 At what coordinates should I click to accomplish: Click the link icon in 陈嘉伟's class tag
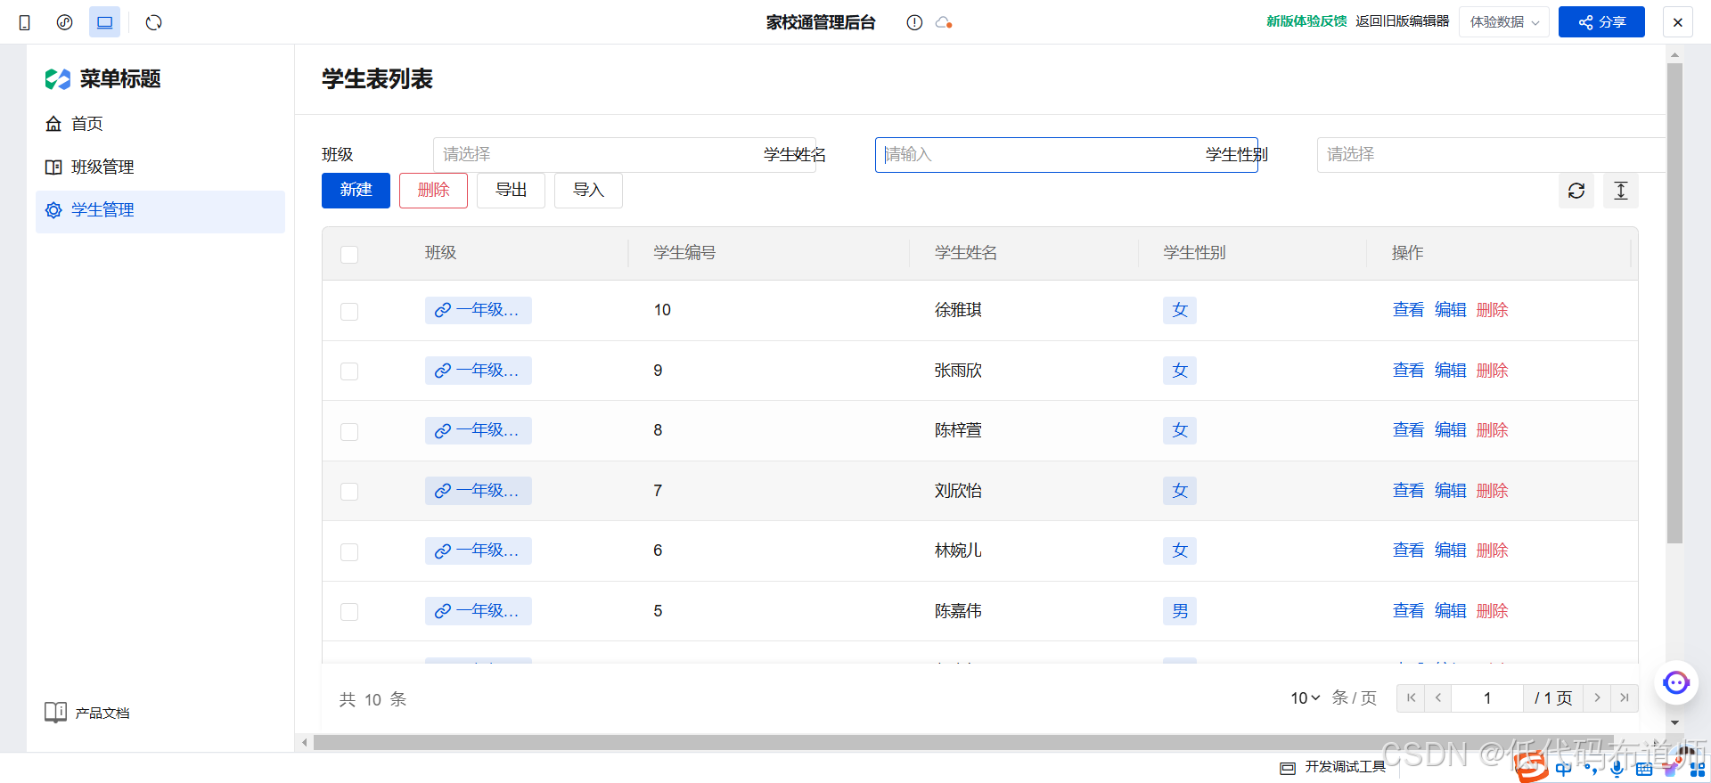[x=443, y=611]
